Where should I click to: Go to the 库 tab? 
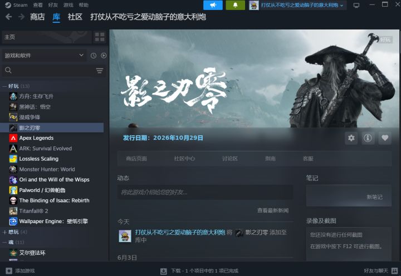(x=56, y=17)
